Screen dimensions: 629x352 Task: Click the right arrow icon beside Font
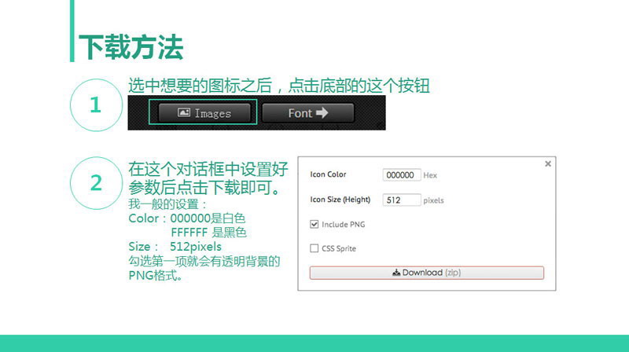click(322, 113)
